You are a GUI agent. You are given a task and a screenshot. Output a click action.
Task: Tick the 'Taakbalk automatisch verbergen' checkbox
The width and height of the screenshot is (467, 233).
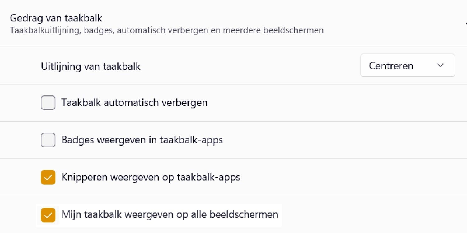click(x=48, y=103)
